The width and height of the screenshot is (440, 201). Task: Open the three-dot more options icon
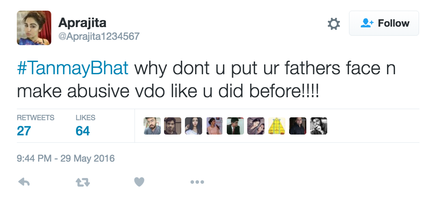197,182
